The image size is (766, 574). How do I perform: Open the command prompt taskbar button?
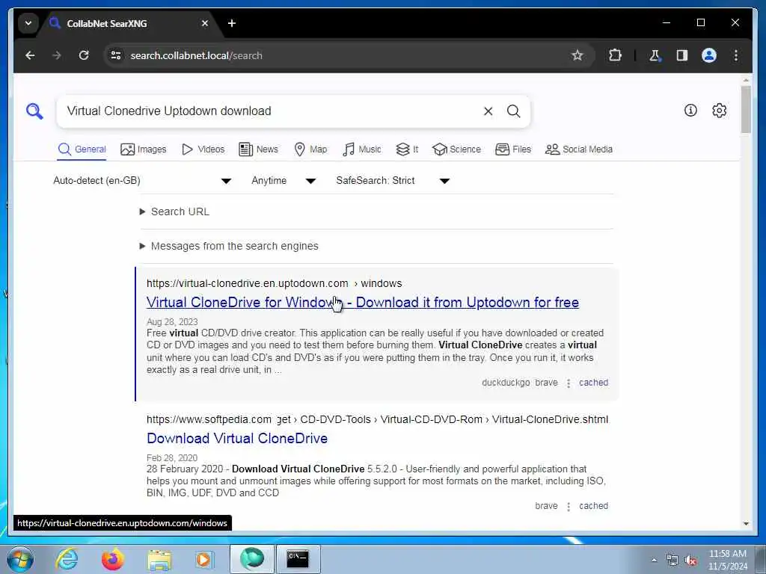click(298, 559)
